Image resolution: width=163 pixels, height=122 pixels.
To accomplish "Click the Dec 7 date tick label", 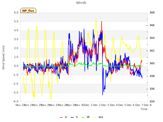I will click(139, 105).
